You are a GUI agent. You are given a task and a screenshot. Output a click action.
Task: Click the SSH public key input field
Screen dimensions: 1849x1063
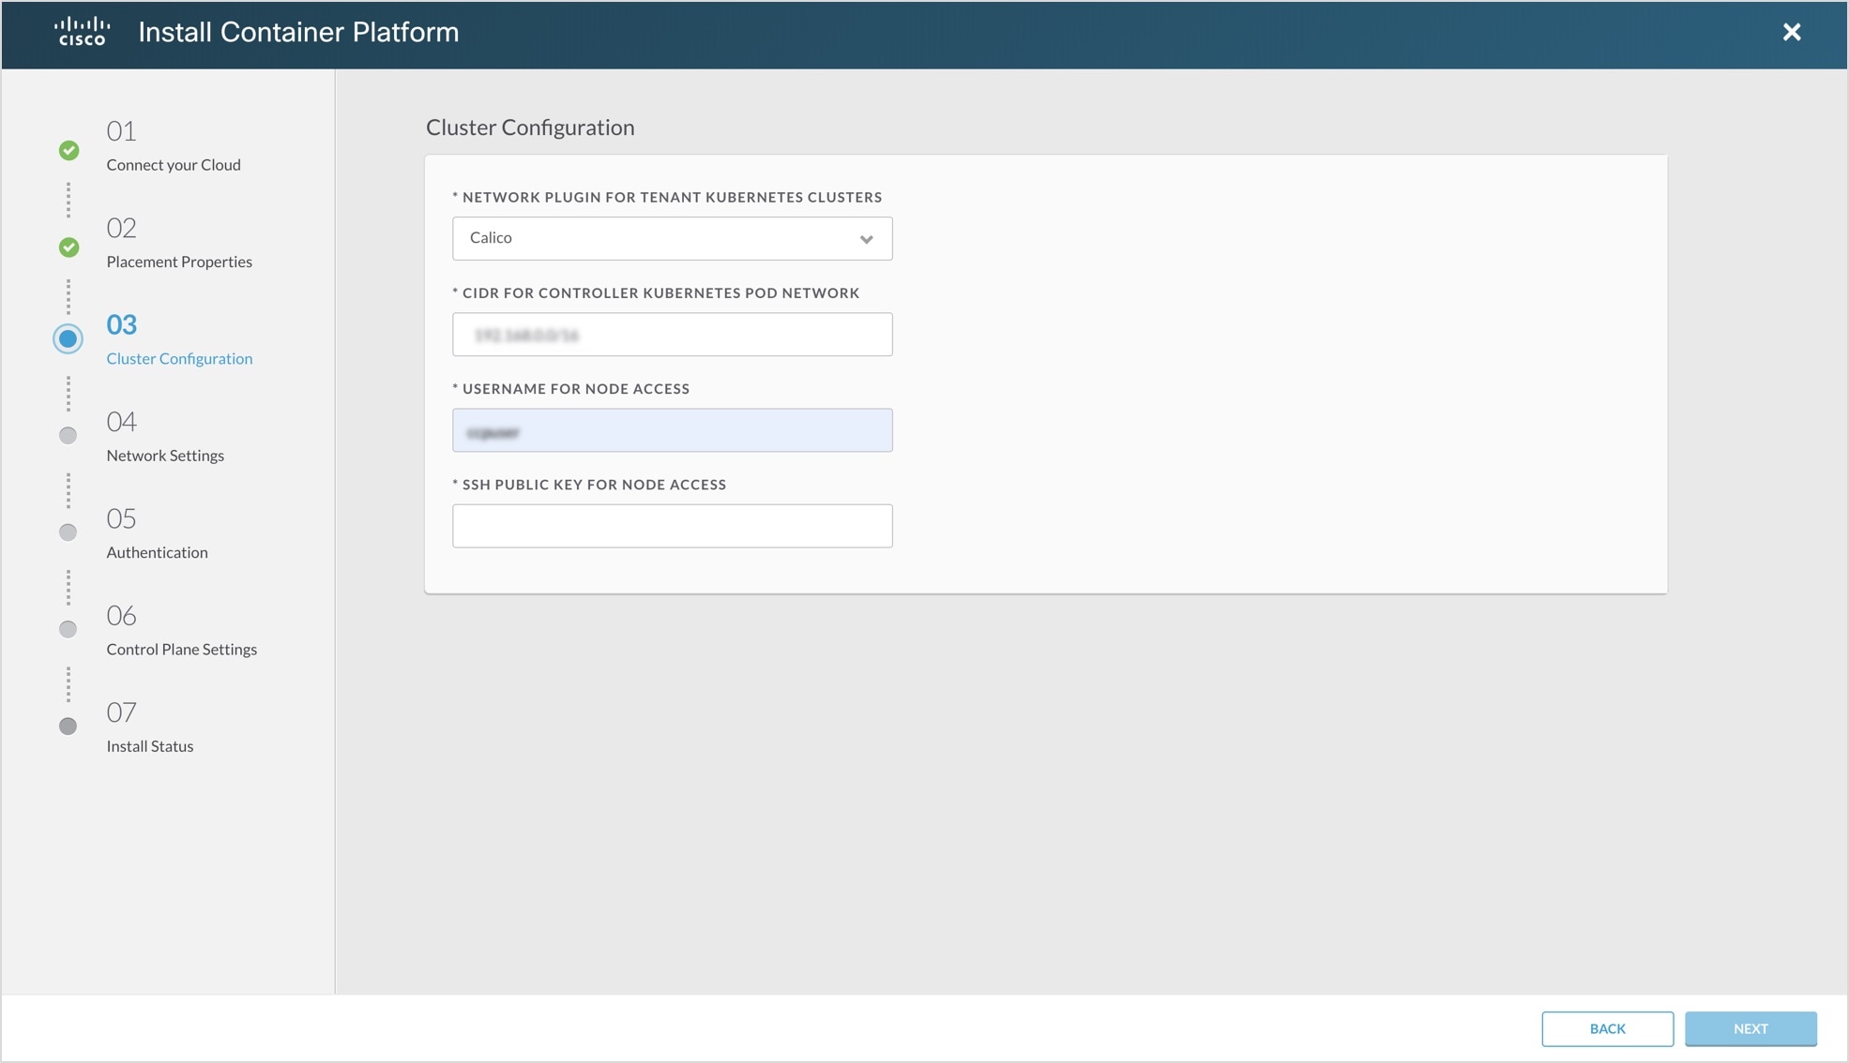[672, 526]
